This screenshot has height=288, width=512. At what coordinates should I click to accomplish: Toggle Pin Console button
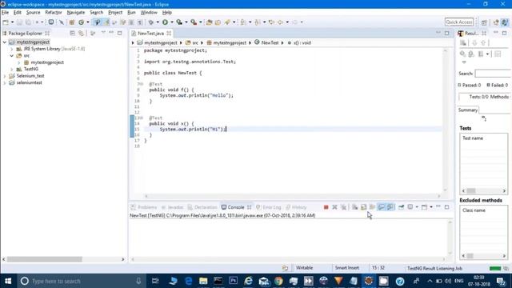tap(401, 207)
